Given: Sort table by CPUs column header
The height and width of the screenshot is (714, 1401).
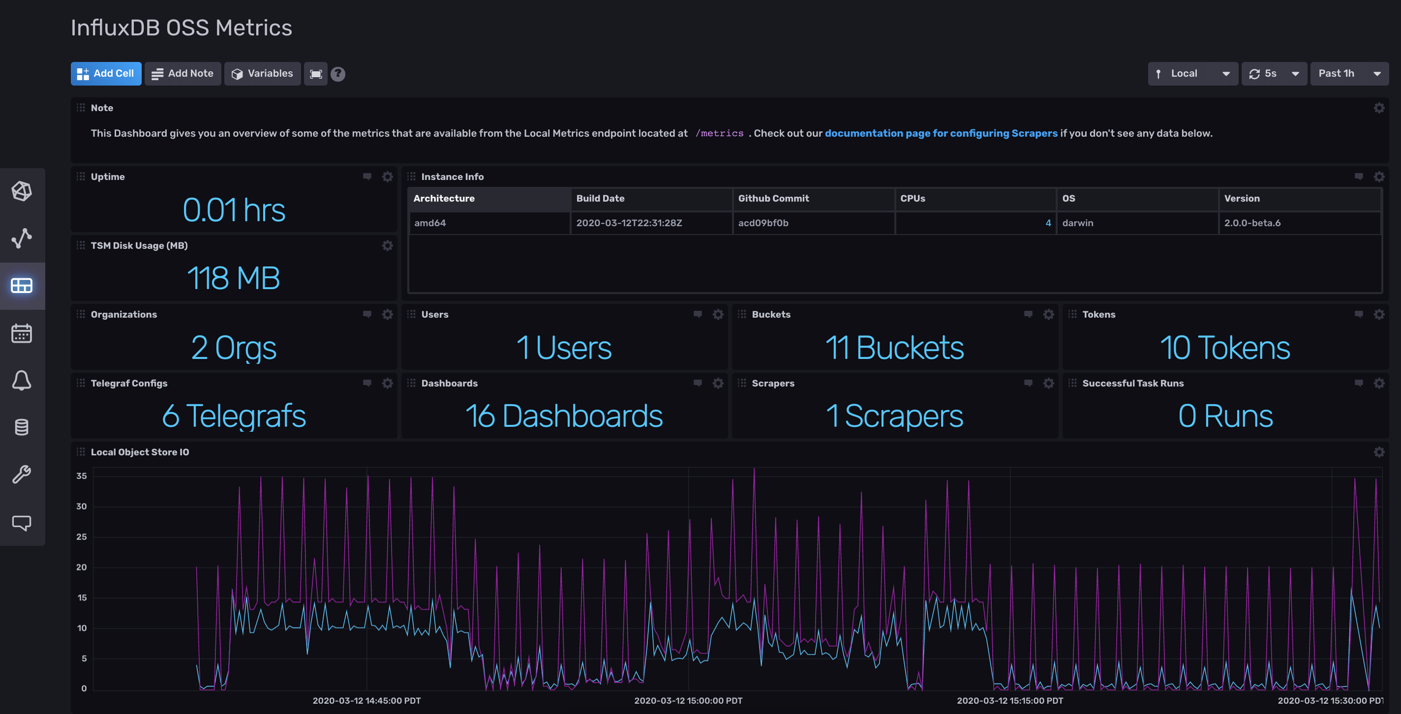Looking at the screenshot, I should pyautogui.click(x=975, y=199).
